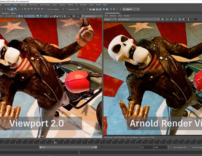
Task: Toggle Snap to view planes magnet
Action: [x=39, y=9]
